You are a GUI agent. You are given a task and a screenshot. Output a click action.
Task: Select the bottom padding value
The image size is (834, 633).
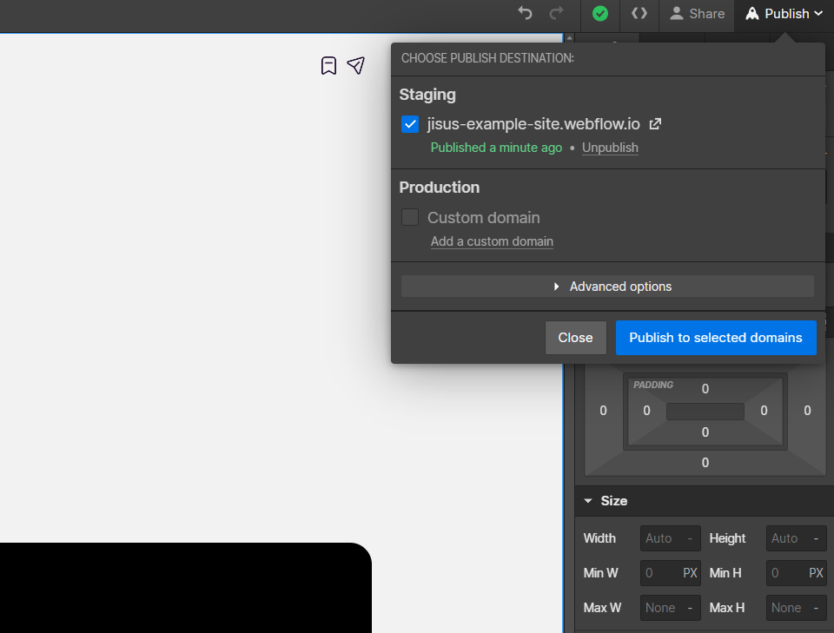[x=705, y=432]
